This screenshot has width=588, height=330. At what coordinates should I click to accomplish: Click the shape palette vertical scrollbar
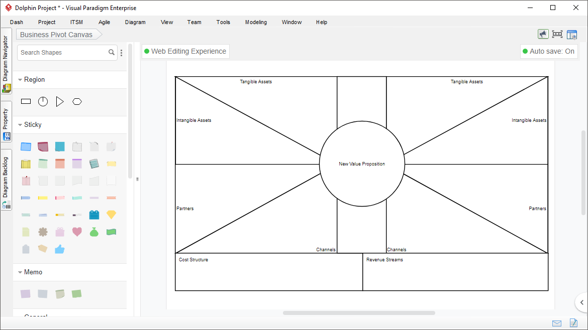[x=130, y=111]
